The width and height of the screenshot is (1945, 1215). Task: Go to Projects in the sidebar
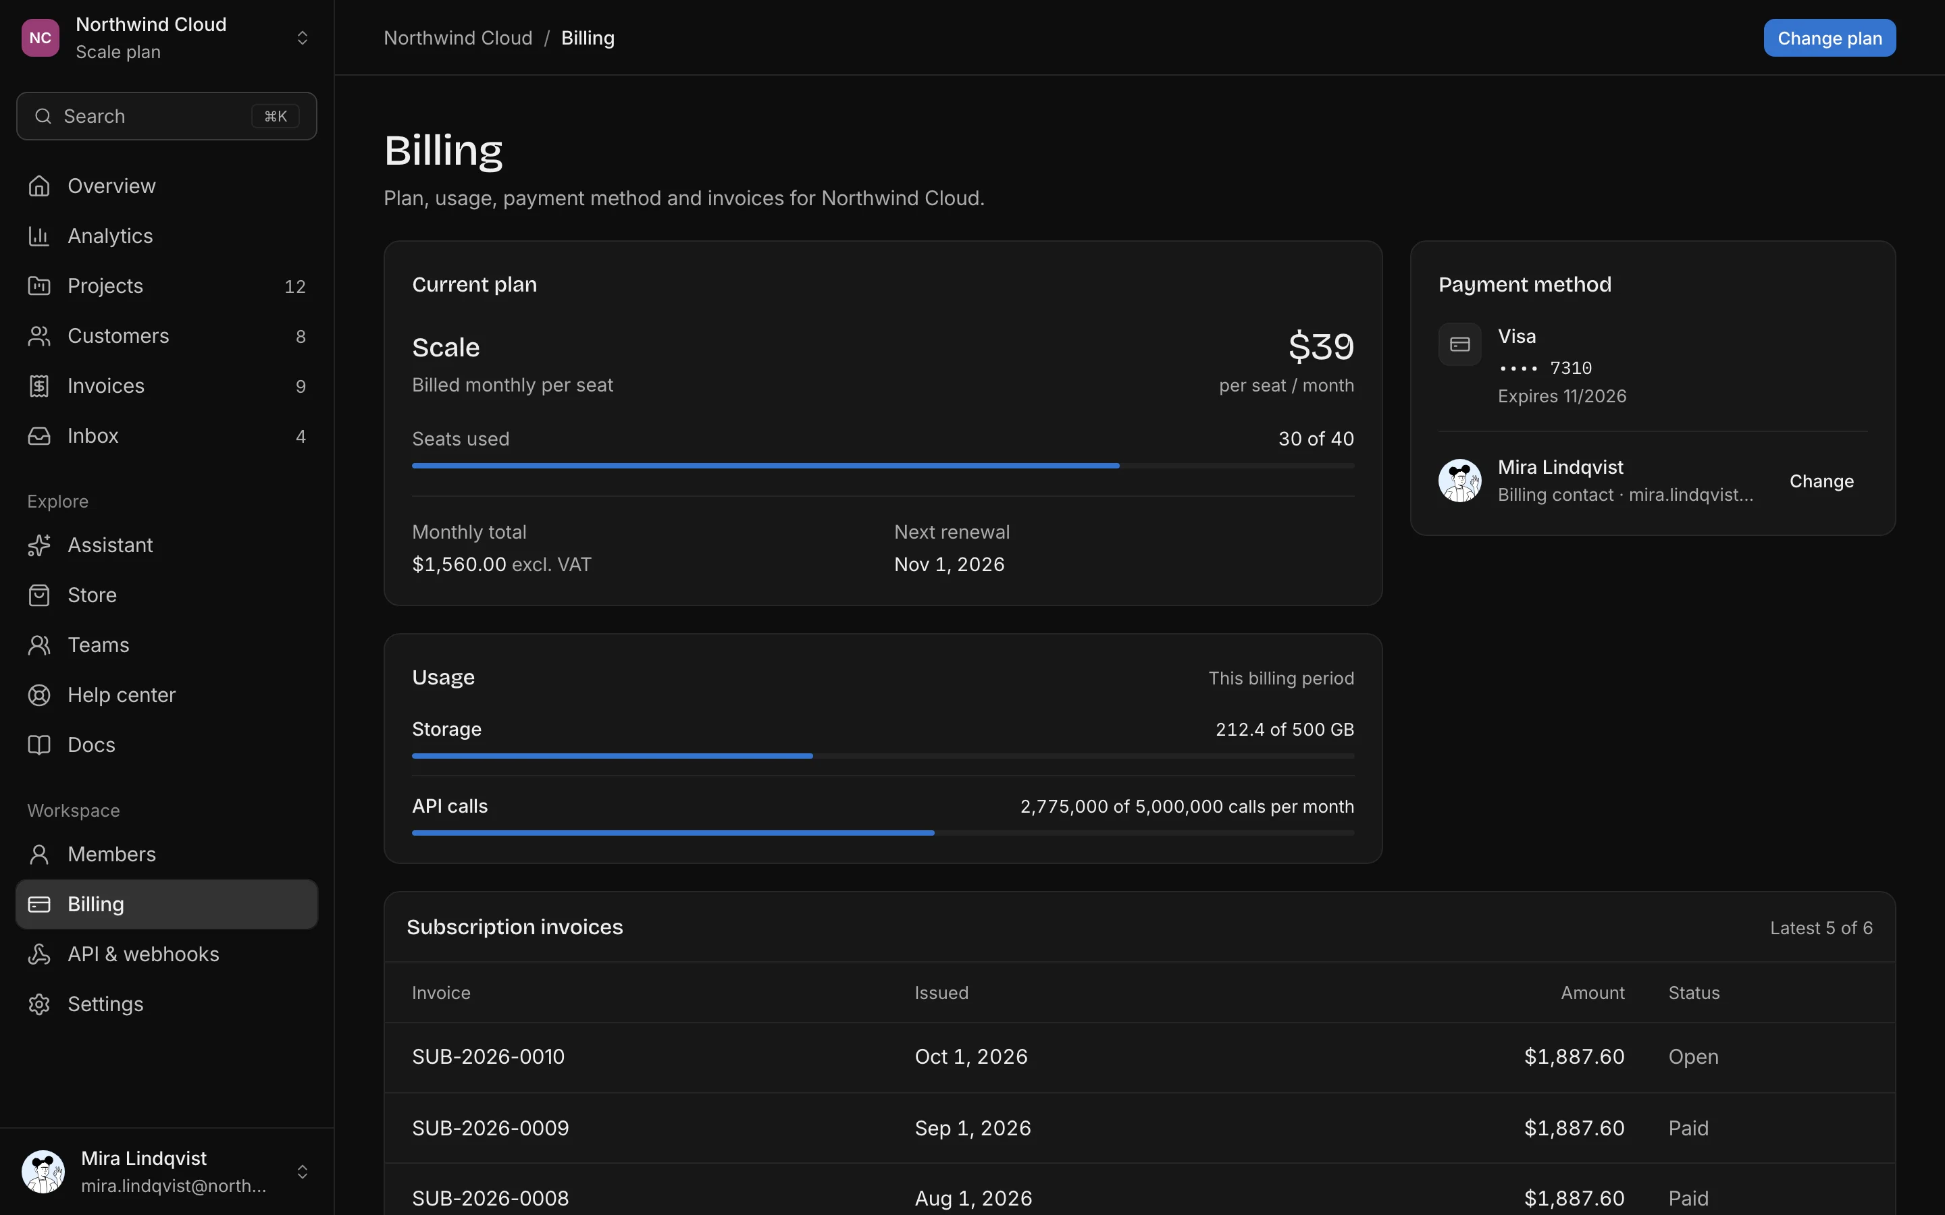point(166,286)
